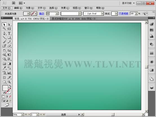This screenshot has height=117, width=156.
Task: Select the Zoom tool
Action: point(9,82)
